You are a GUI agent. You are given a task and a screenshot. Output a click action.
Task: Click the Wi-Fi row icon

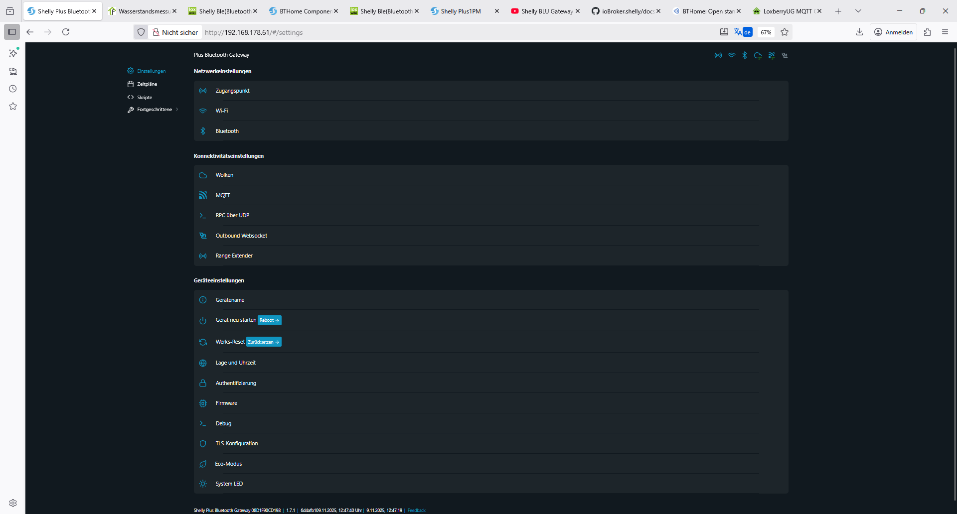(203, 111)
